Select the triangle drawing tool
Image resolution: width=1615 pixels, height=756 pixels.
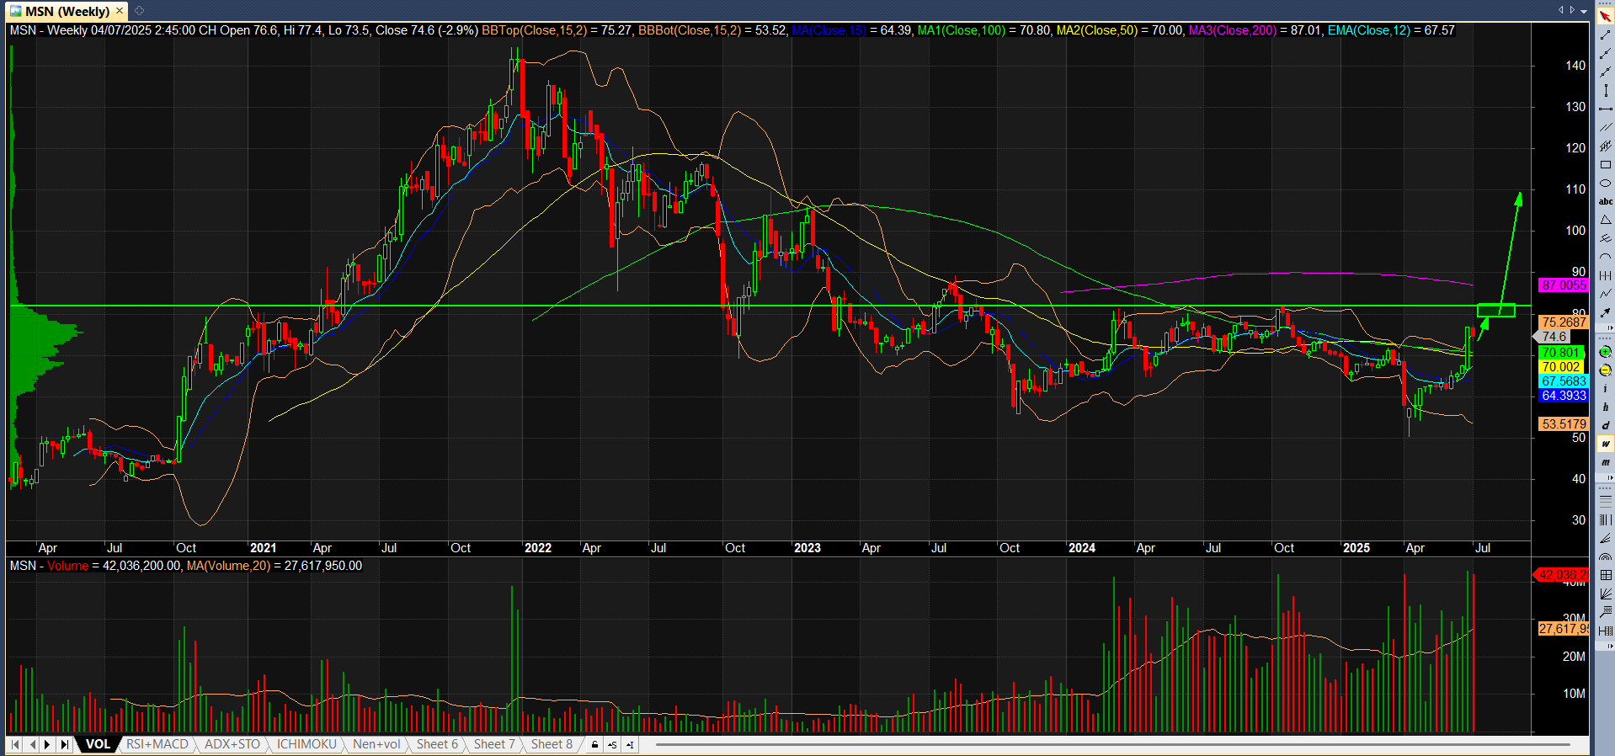1605,220
